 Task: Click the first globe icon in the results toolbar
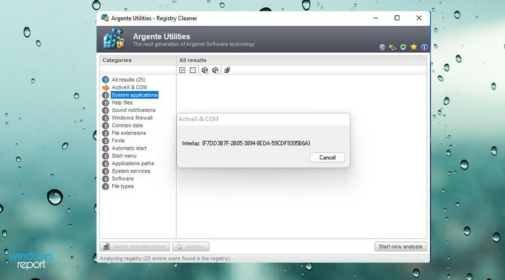204,70
